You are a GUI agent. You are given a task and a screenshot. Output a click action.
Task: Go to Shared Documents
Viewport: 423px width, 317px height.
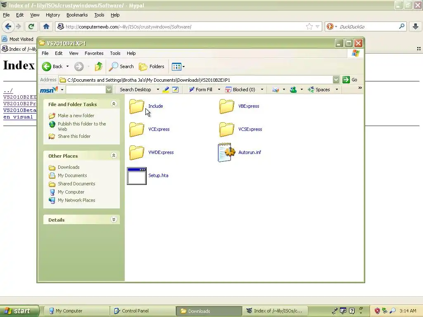(72, 184)
